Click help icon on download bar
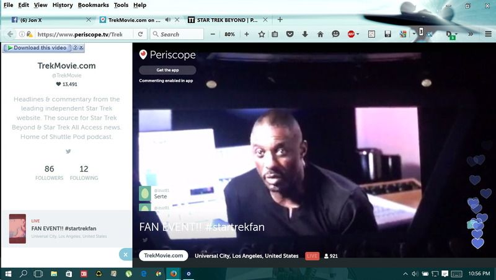 (x=75, y=48)
